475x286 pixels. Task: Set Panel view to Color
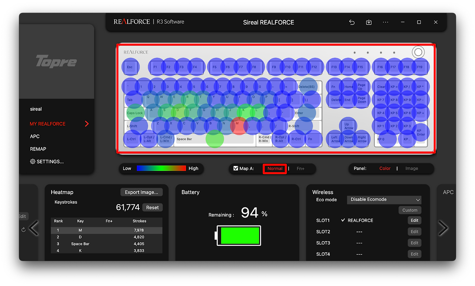pyautogui.click(x=385, y=169)
